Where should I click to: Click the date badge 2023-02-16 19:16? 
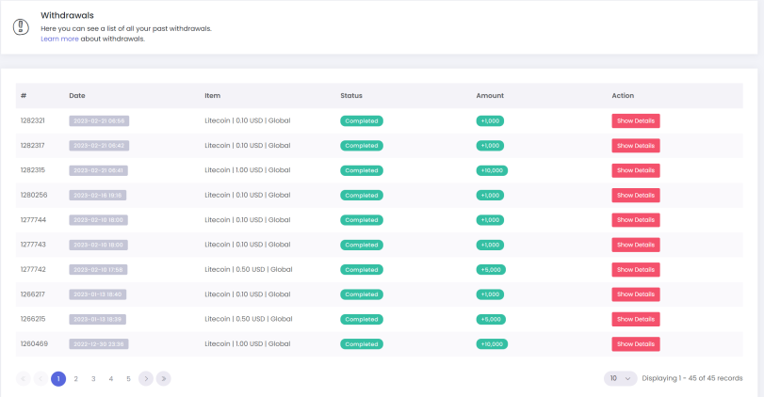[x=97, y=195]
